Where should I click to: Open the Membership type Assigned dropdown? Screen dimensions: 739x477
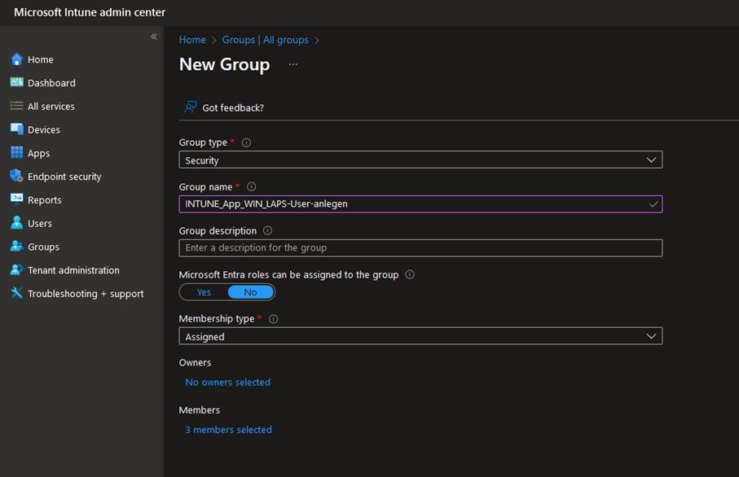(420, 336)
